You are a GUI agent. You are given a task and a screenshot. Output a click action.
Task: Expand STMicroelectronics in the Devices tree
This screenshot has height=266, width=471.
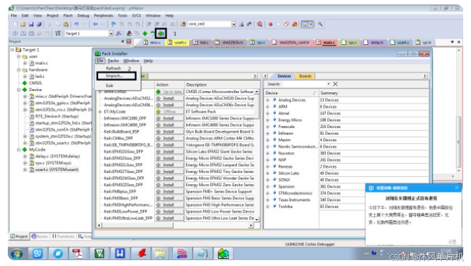point(267,193)
